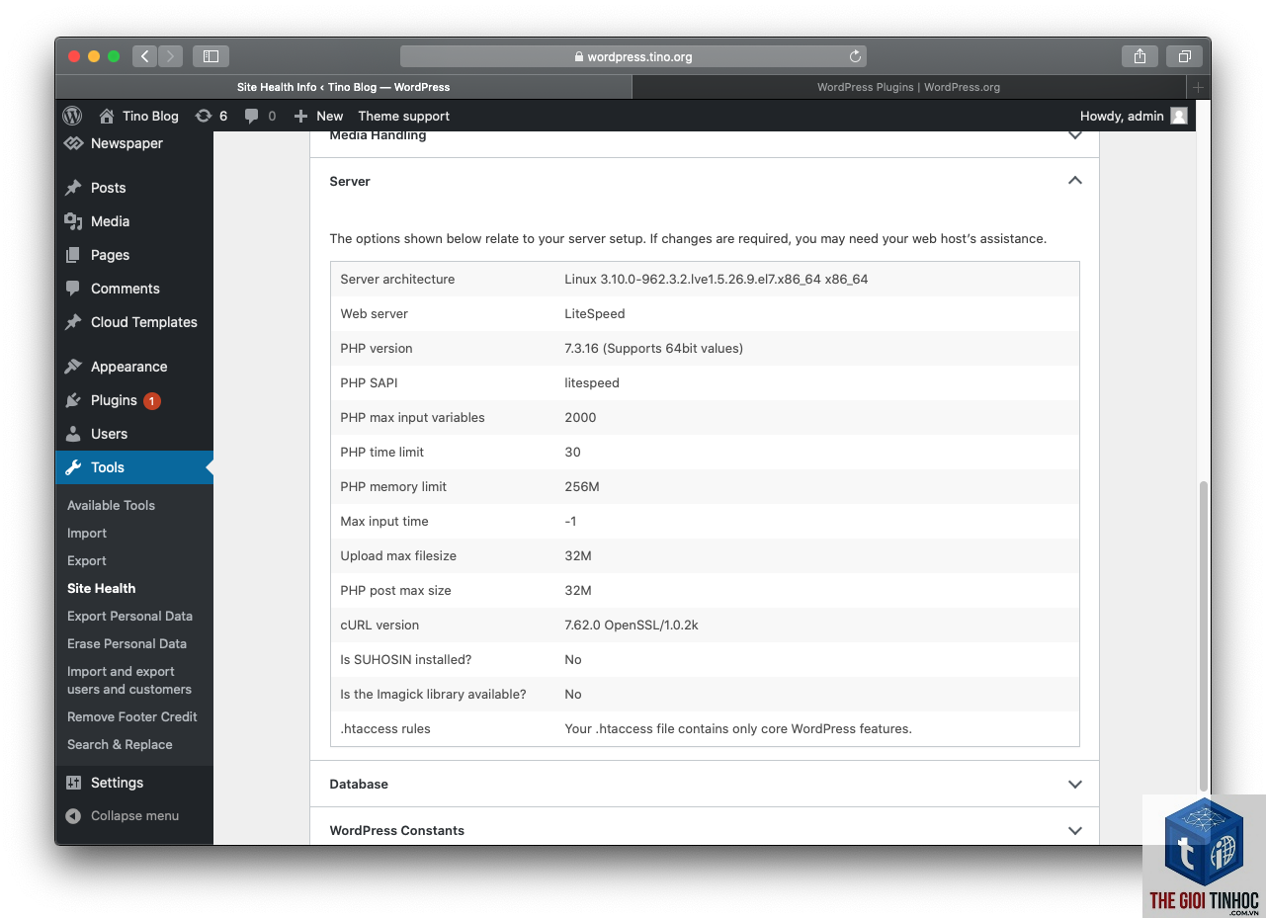Switch to Site Health Info tab
This screenshot has height=918, width=1266.
(x=343, y=87)
